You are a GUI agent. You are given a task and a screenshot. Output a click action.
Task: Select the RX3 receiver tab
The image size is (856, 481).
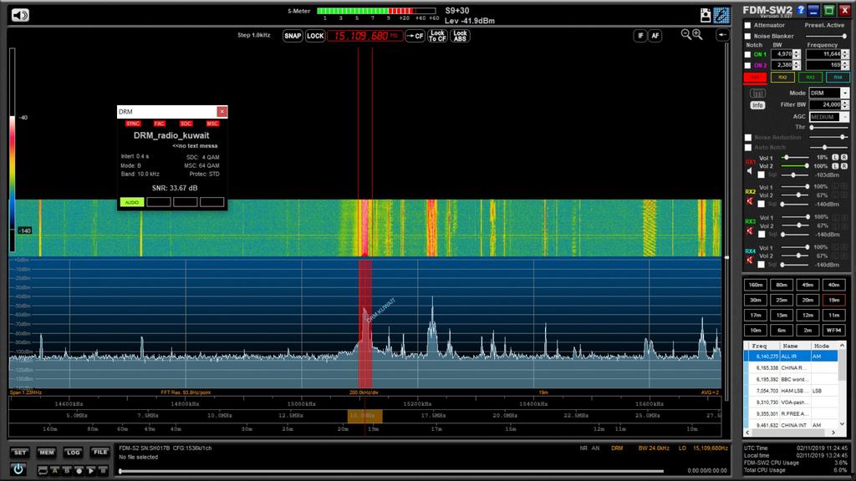tap(810, 78)
